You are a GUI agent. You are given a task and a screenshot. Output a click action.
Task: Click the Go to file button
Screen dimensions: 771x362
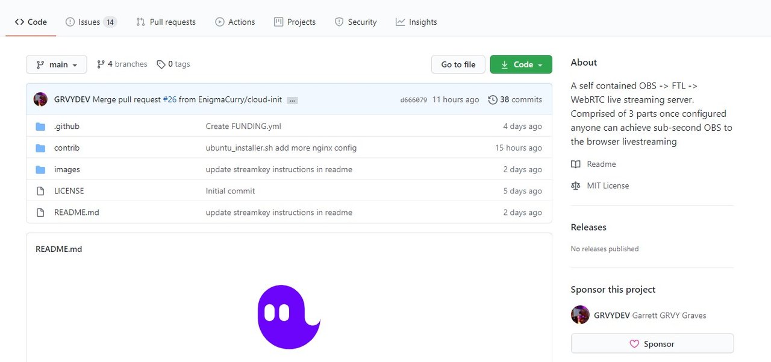[x=458, y=64]
